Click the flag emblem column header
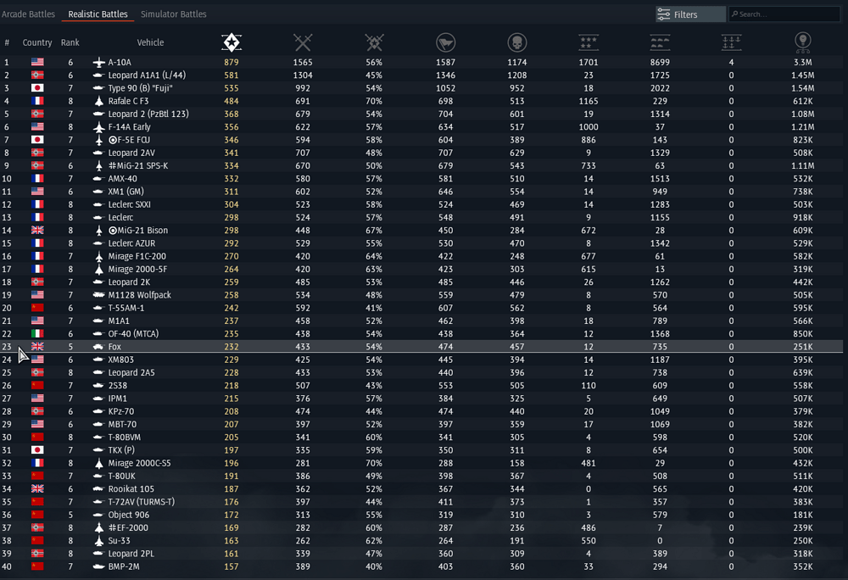This screenshot has height=580, width=848. [445, 42]
